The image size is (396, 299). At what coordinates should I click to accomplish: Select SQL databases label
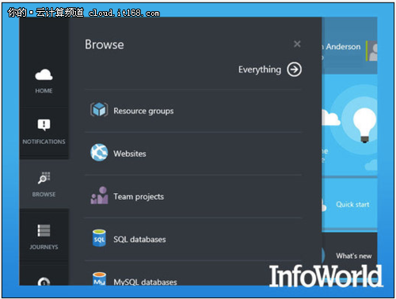coord(139,239)
